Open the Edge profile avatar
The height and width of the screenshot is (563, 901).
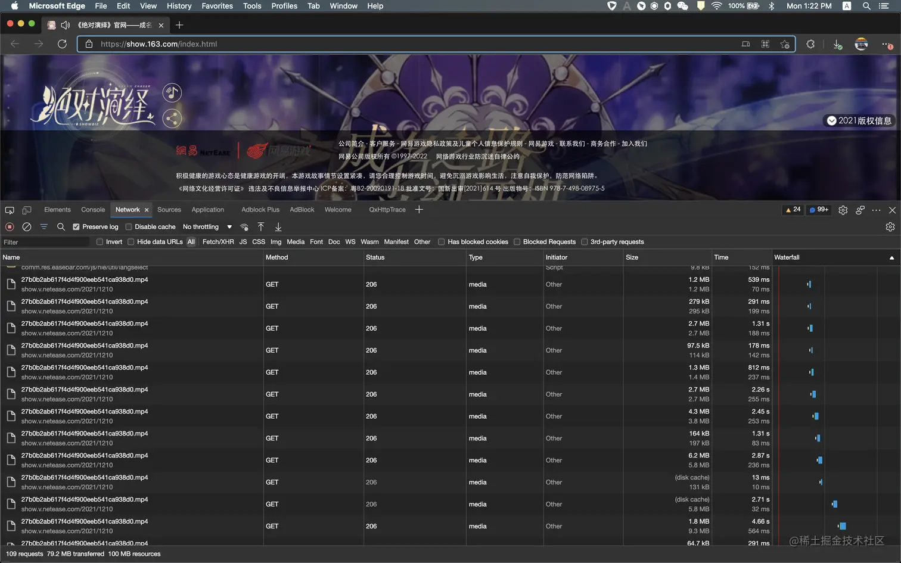click(861, 44)
